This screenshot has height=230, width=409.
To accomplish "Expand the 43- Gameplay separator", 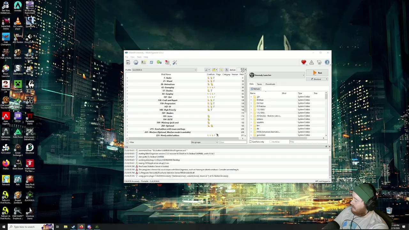I will pyautogui.click(x=127, y=88).
